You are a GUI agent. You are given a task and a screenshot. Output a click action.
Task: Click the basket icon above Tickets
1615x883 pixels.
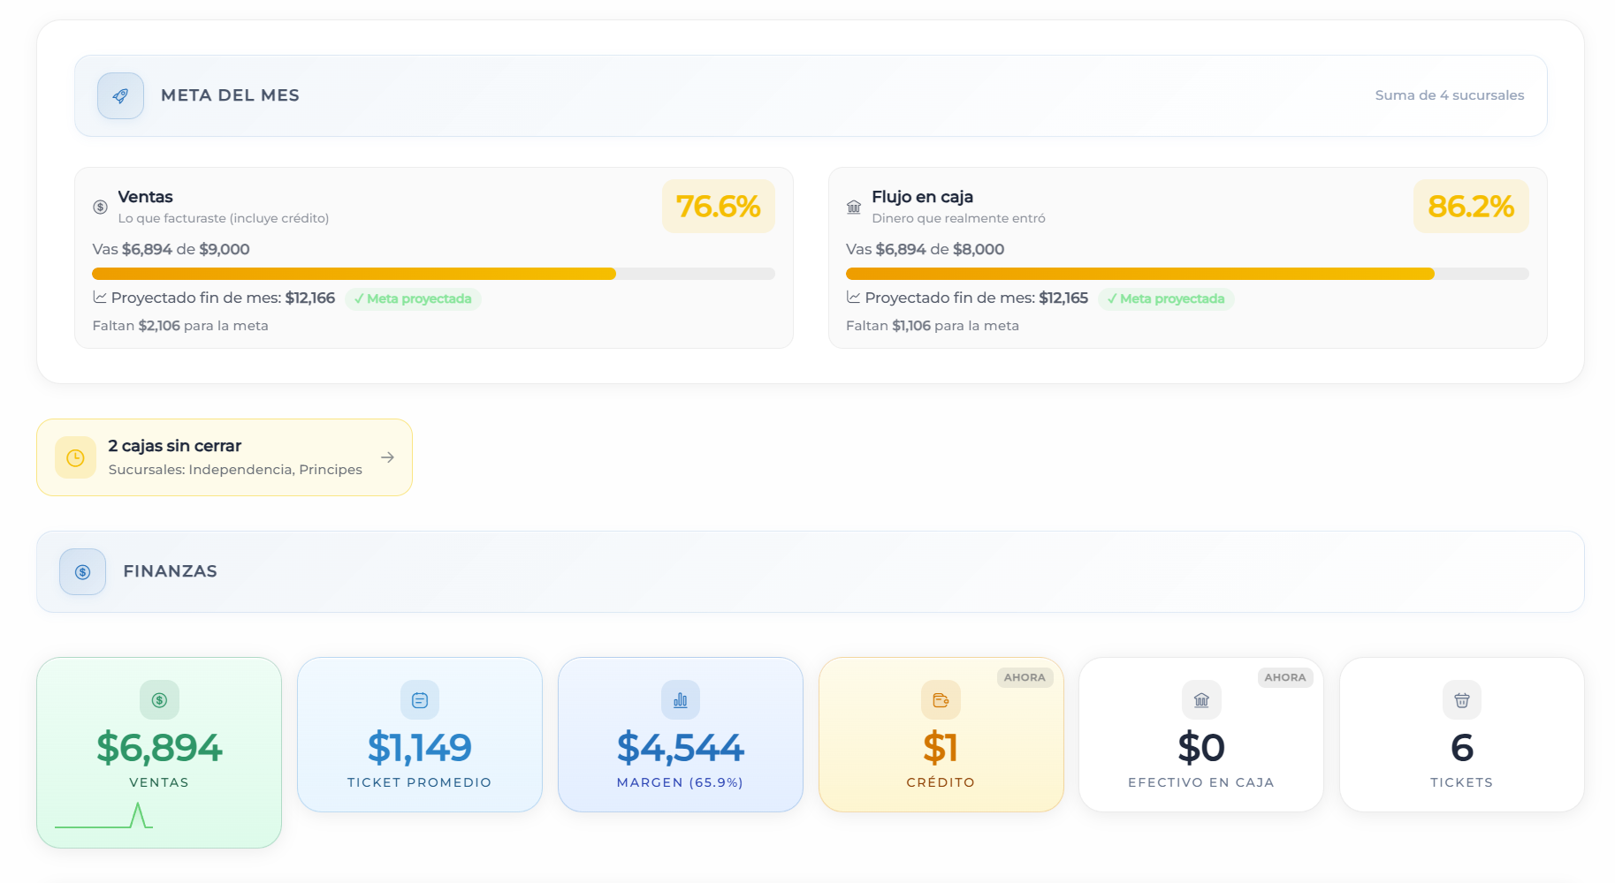pos(1461,700)
